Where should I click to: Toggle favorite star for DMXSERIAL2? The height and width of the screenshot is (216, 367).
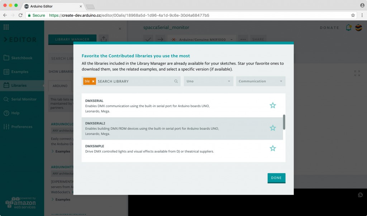273,128
